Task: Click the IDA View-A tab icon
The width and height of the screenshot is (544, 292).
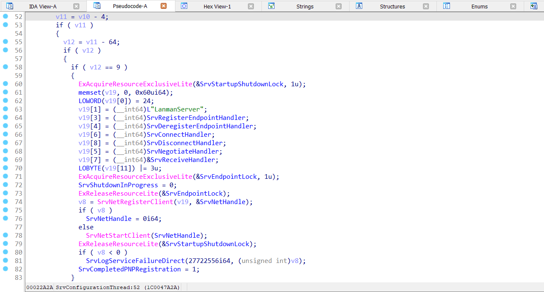Action: pyautogui.click(x=10, y=6)
